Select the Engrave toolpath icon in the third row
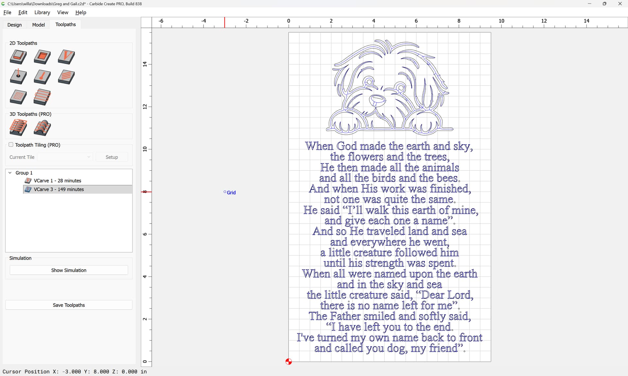Viewport: 628px width, 376px height. click(42, 97)
